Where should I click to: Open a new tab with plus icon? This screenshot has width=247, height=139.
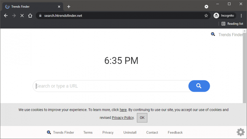(x=69, y=6)
